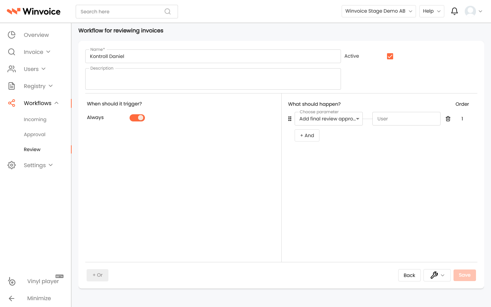Add a condition with + And
This screenshot has width=491, height=307.
click(x=307, y=135)
